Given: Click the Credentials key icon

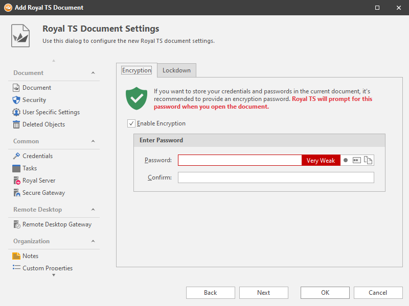Looking at the screenshot, I should pyautogui.click(x=16, y=156).
